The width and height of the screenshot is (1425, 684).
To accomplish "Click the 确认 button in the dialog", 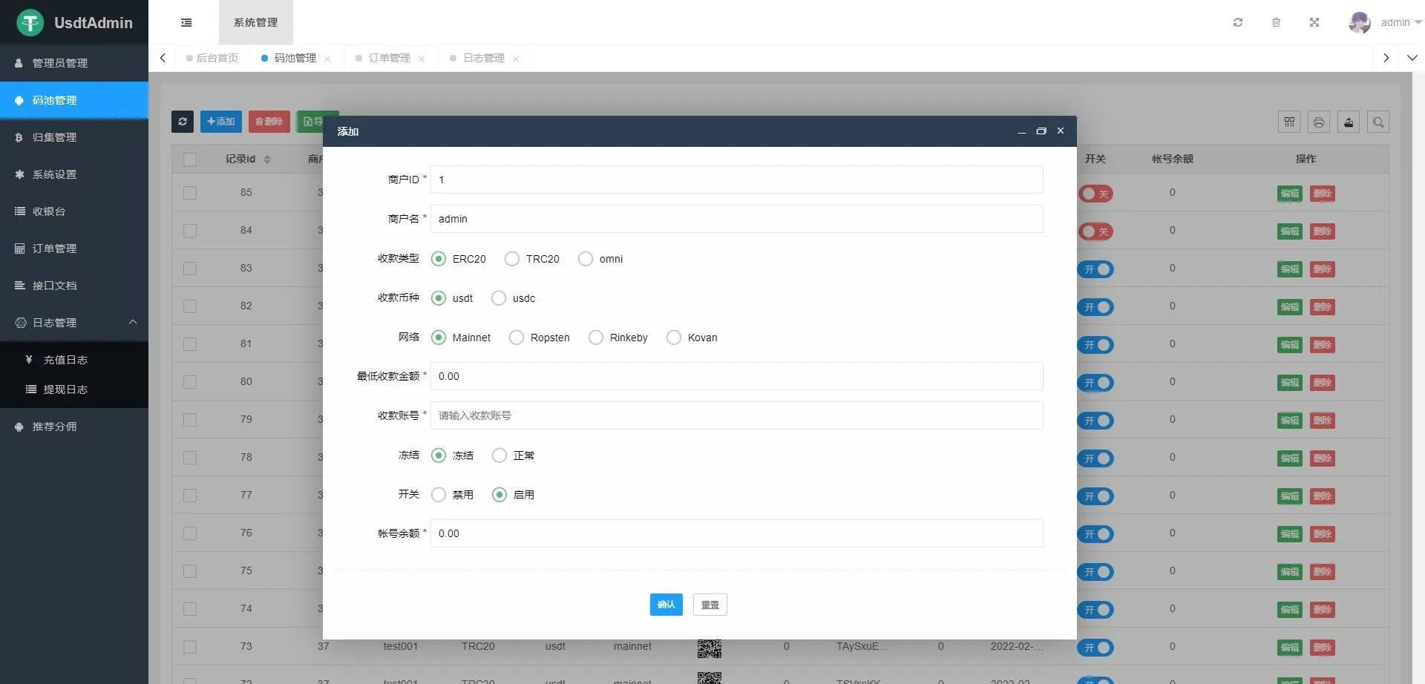I will (666, 604).
